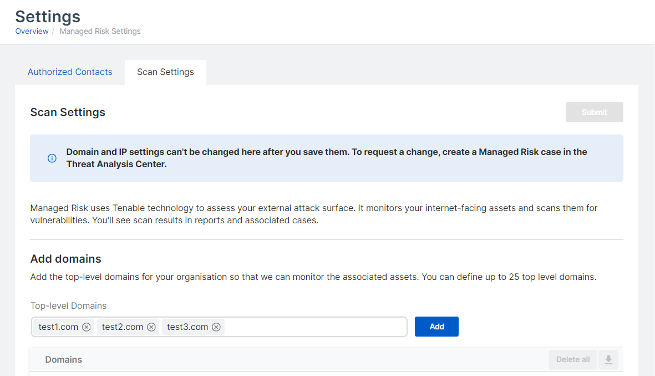Viewport: 655px width, 376px height.
Task: Remove the test1.com domain chip
Action: 87,327
